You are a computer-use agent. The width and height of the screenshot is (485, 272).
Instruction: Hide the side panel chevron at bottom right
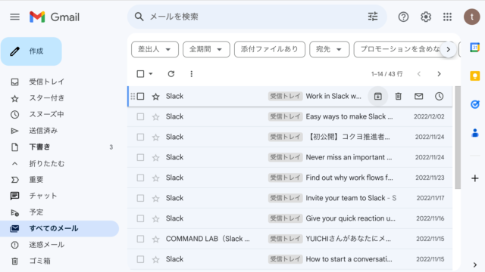475,264
